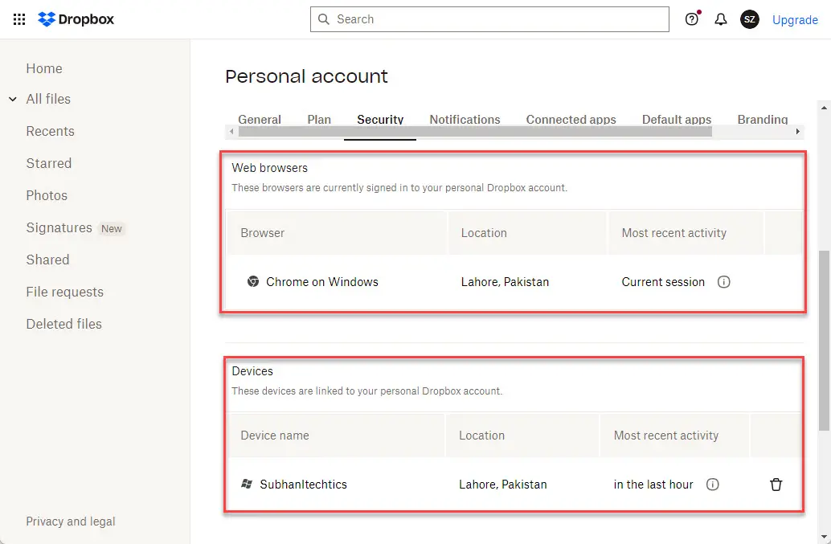This screenshot has height=544, width=831.
Task: Click the Devices heading
Action: pyautogui.click(x=252, y=371)
